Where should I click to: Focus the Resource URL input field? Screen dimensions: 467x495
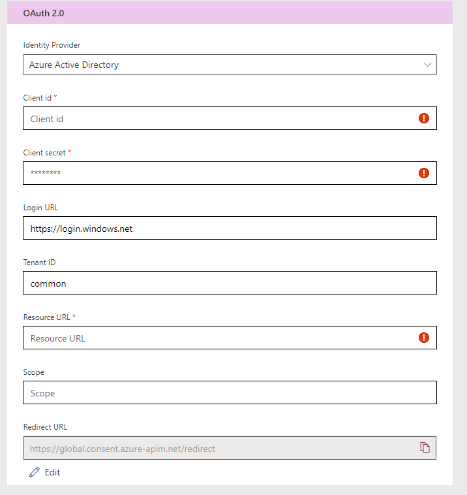[230, 338]
